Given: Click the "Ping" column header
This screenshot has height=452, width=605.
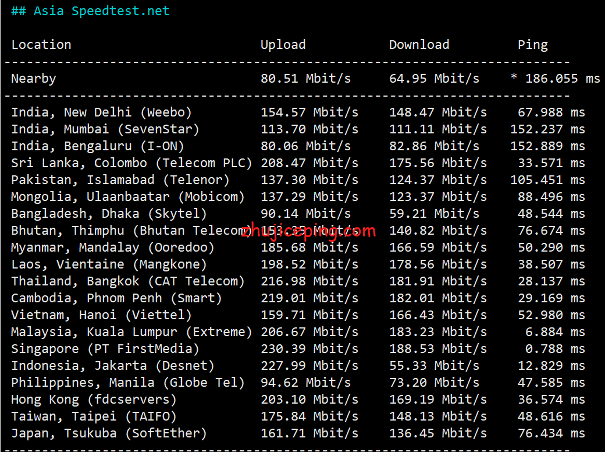Looking at the screenshot, I should [533, 45].
